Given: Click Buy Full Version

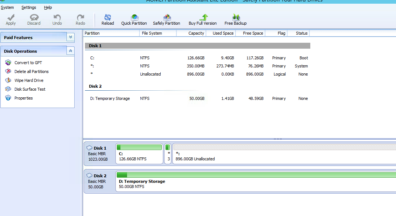Looking at the screenshot, I should 202,19.
